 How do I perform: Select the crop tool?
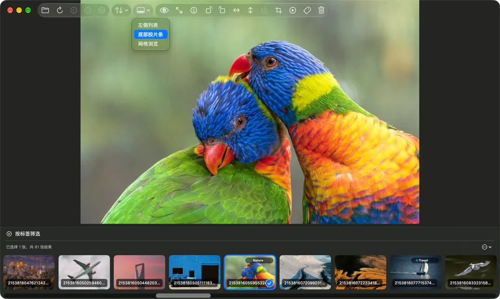[x=278, y=10]
